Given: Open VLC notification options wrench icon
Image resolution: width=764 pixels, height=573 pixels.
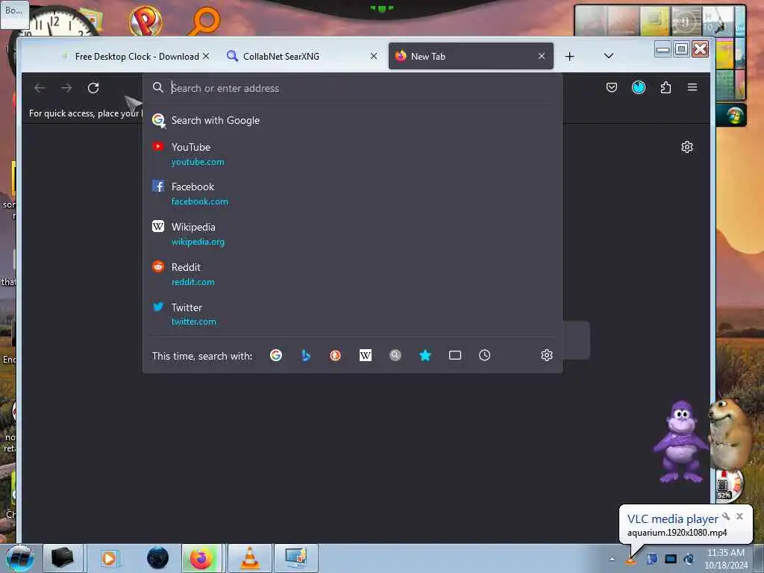Looking at the screenshot, I should pyautogui.click(x=726, y=516).
